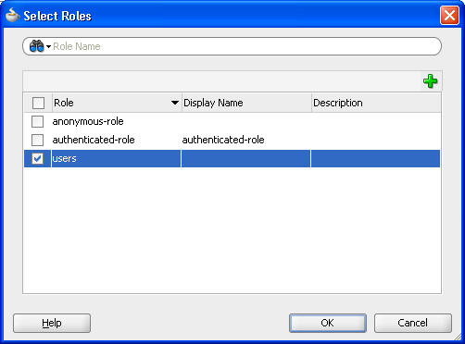This screenshot has height=344, width=465.
Task: Open the search criteria dropdown arrow
Action: 48,47
